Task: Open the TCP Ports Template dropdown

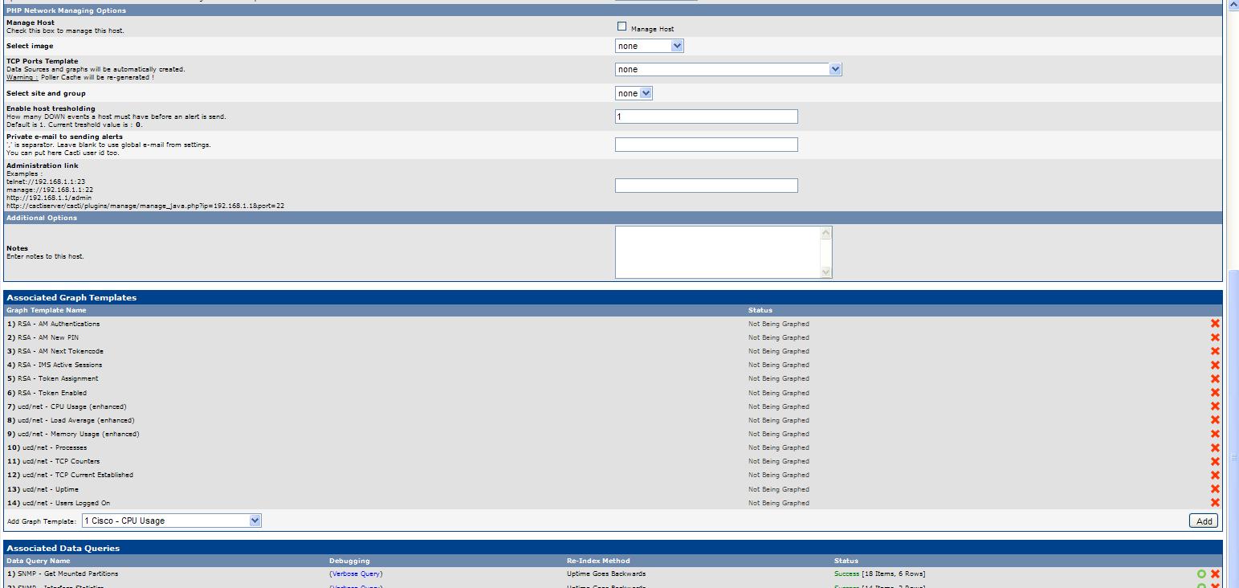Action: click(728, 69)
